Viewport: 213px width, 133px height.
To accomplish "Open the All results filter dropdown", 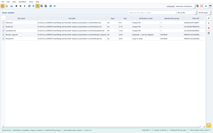I will click(187, 13).
